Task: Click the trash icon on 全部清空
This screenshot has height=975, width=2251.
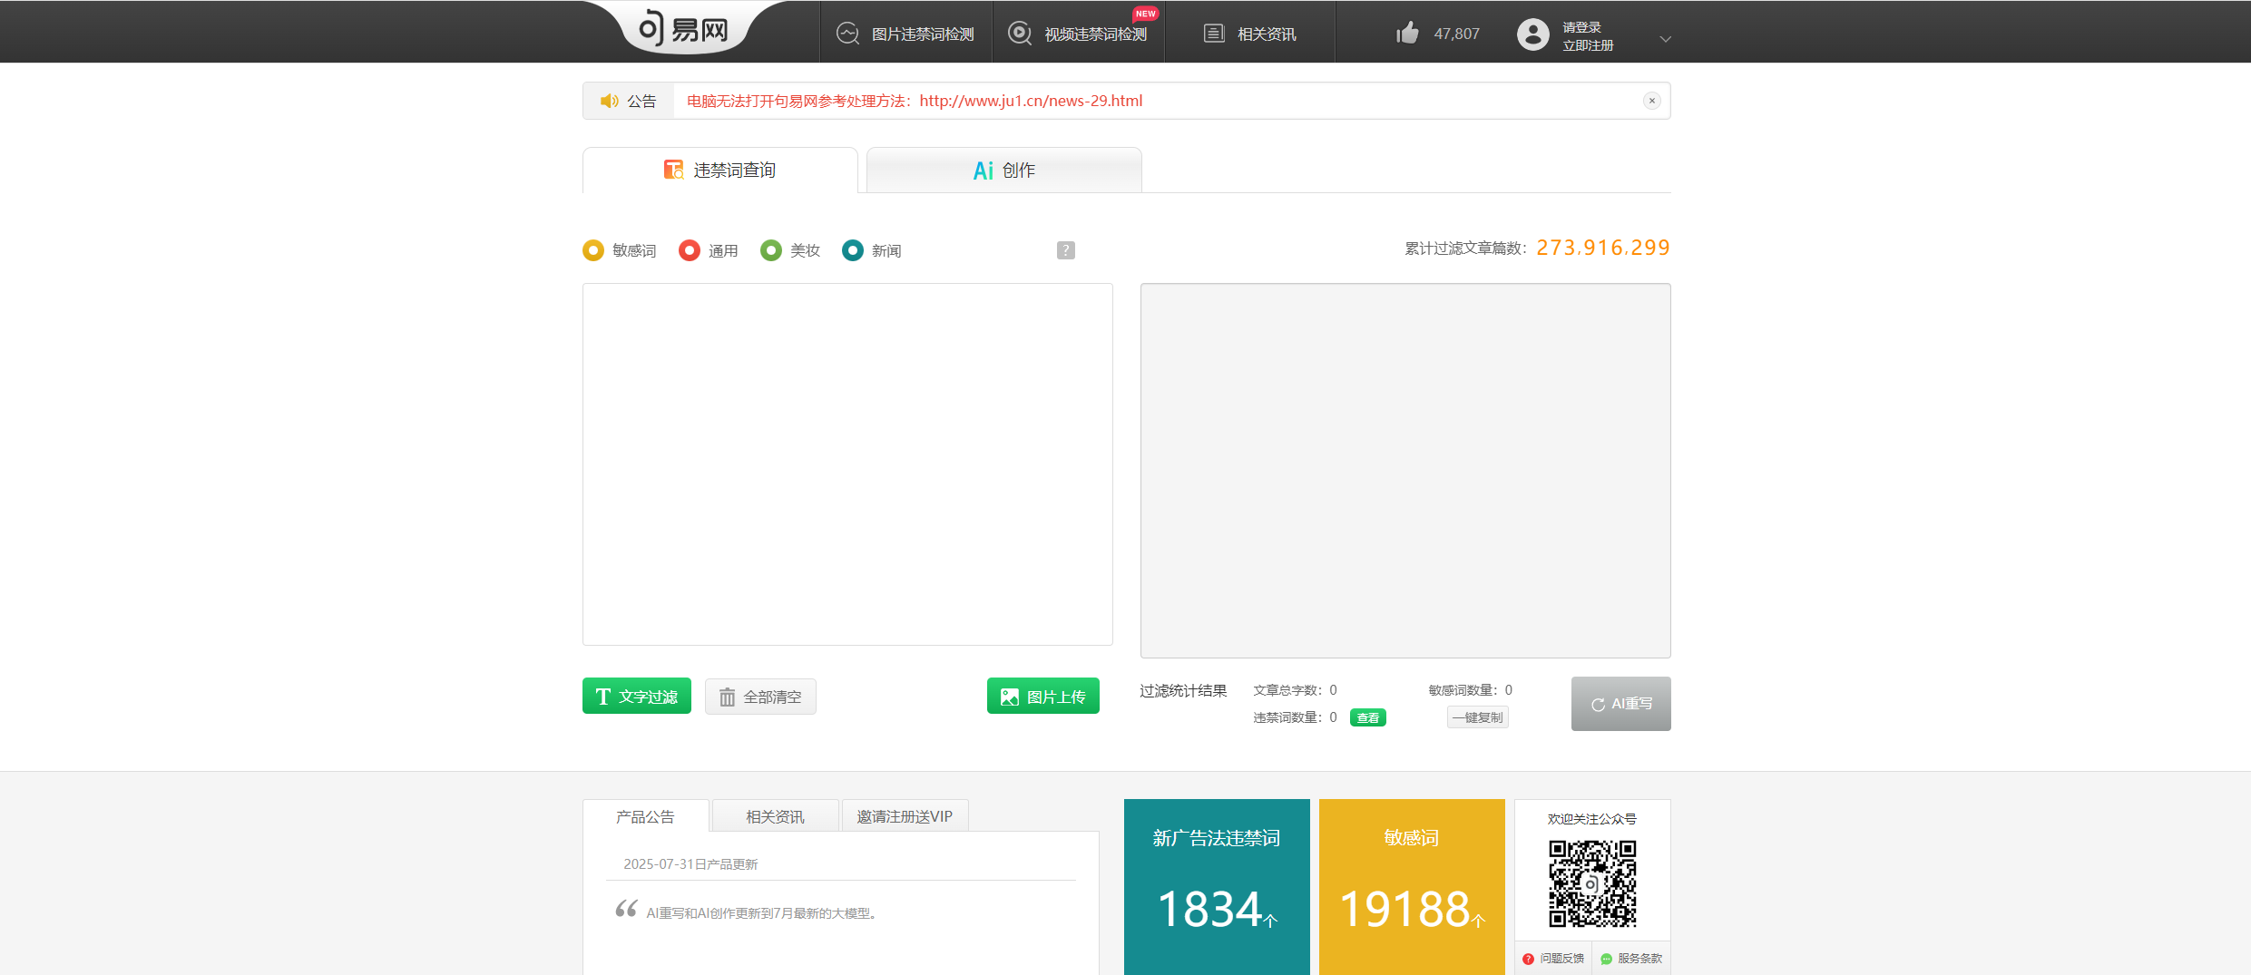Action: click(x=727, y=697)
